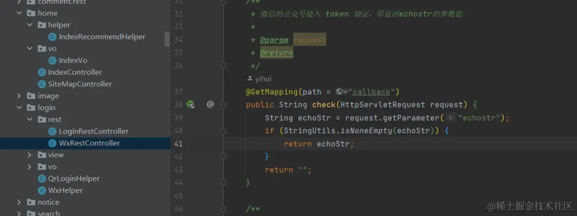
Task: Open SiteMapController in the project tree
Action: (x=80, y=84)
